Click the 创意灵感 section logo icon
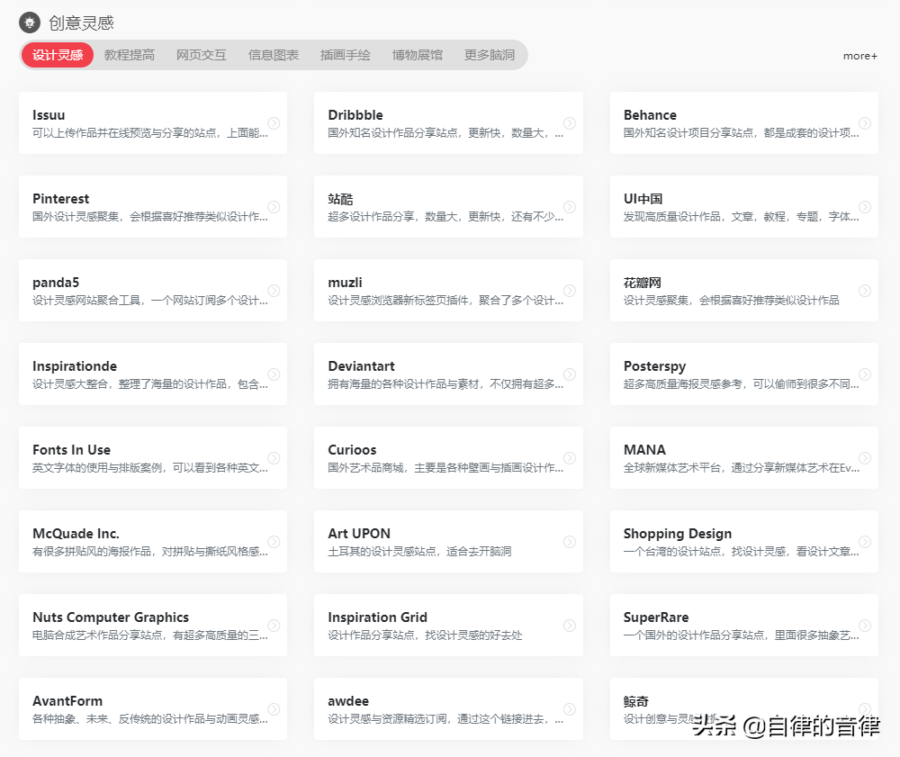 point(30,23)
